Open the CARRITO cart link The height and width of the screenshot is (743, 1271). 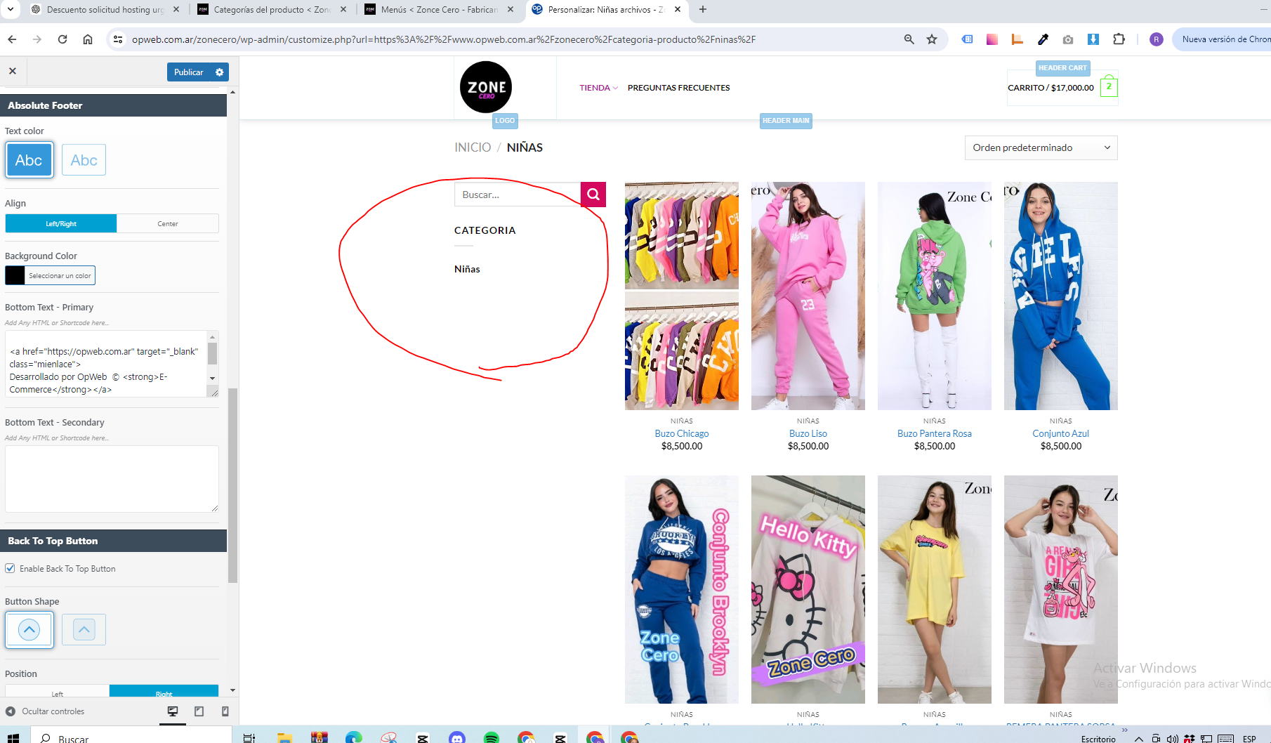[1051, 88]
